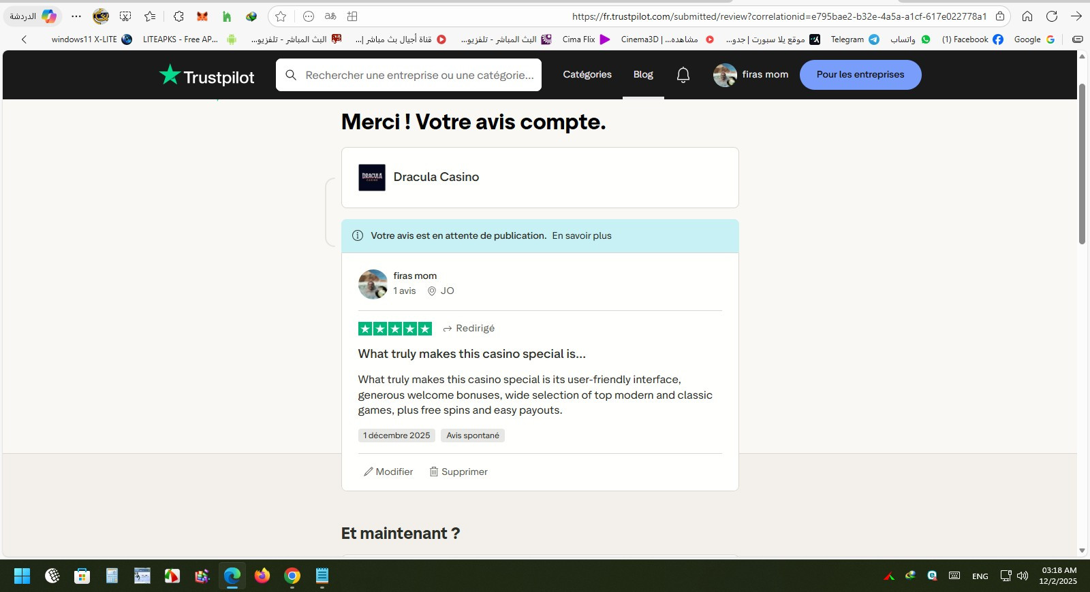
Task: Open the Copilot chat button
Action: click(x=34, y=16)
